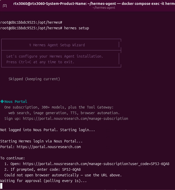175x190 pixels.
Task: Click the ~/hermes-agent subtitle in the title bar
Action: tap(104, 8)
